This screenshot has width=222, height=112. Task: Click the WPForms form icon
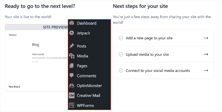(x=72, y=105)
